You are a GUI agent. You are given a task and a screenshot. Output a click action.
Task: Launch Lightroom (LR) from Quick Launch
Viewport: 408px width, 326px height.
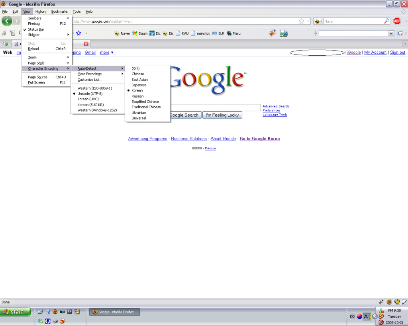pos(69,311)
